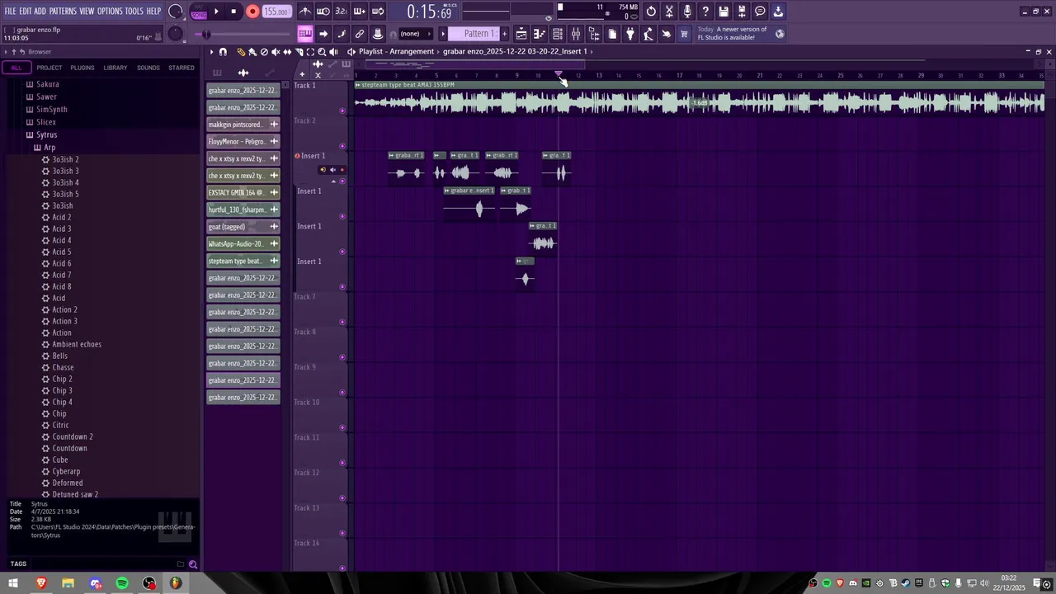Switch to the SOUNDS browser tab
This screenshot has height=594, width=1056.
coord(148,68)
